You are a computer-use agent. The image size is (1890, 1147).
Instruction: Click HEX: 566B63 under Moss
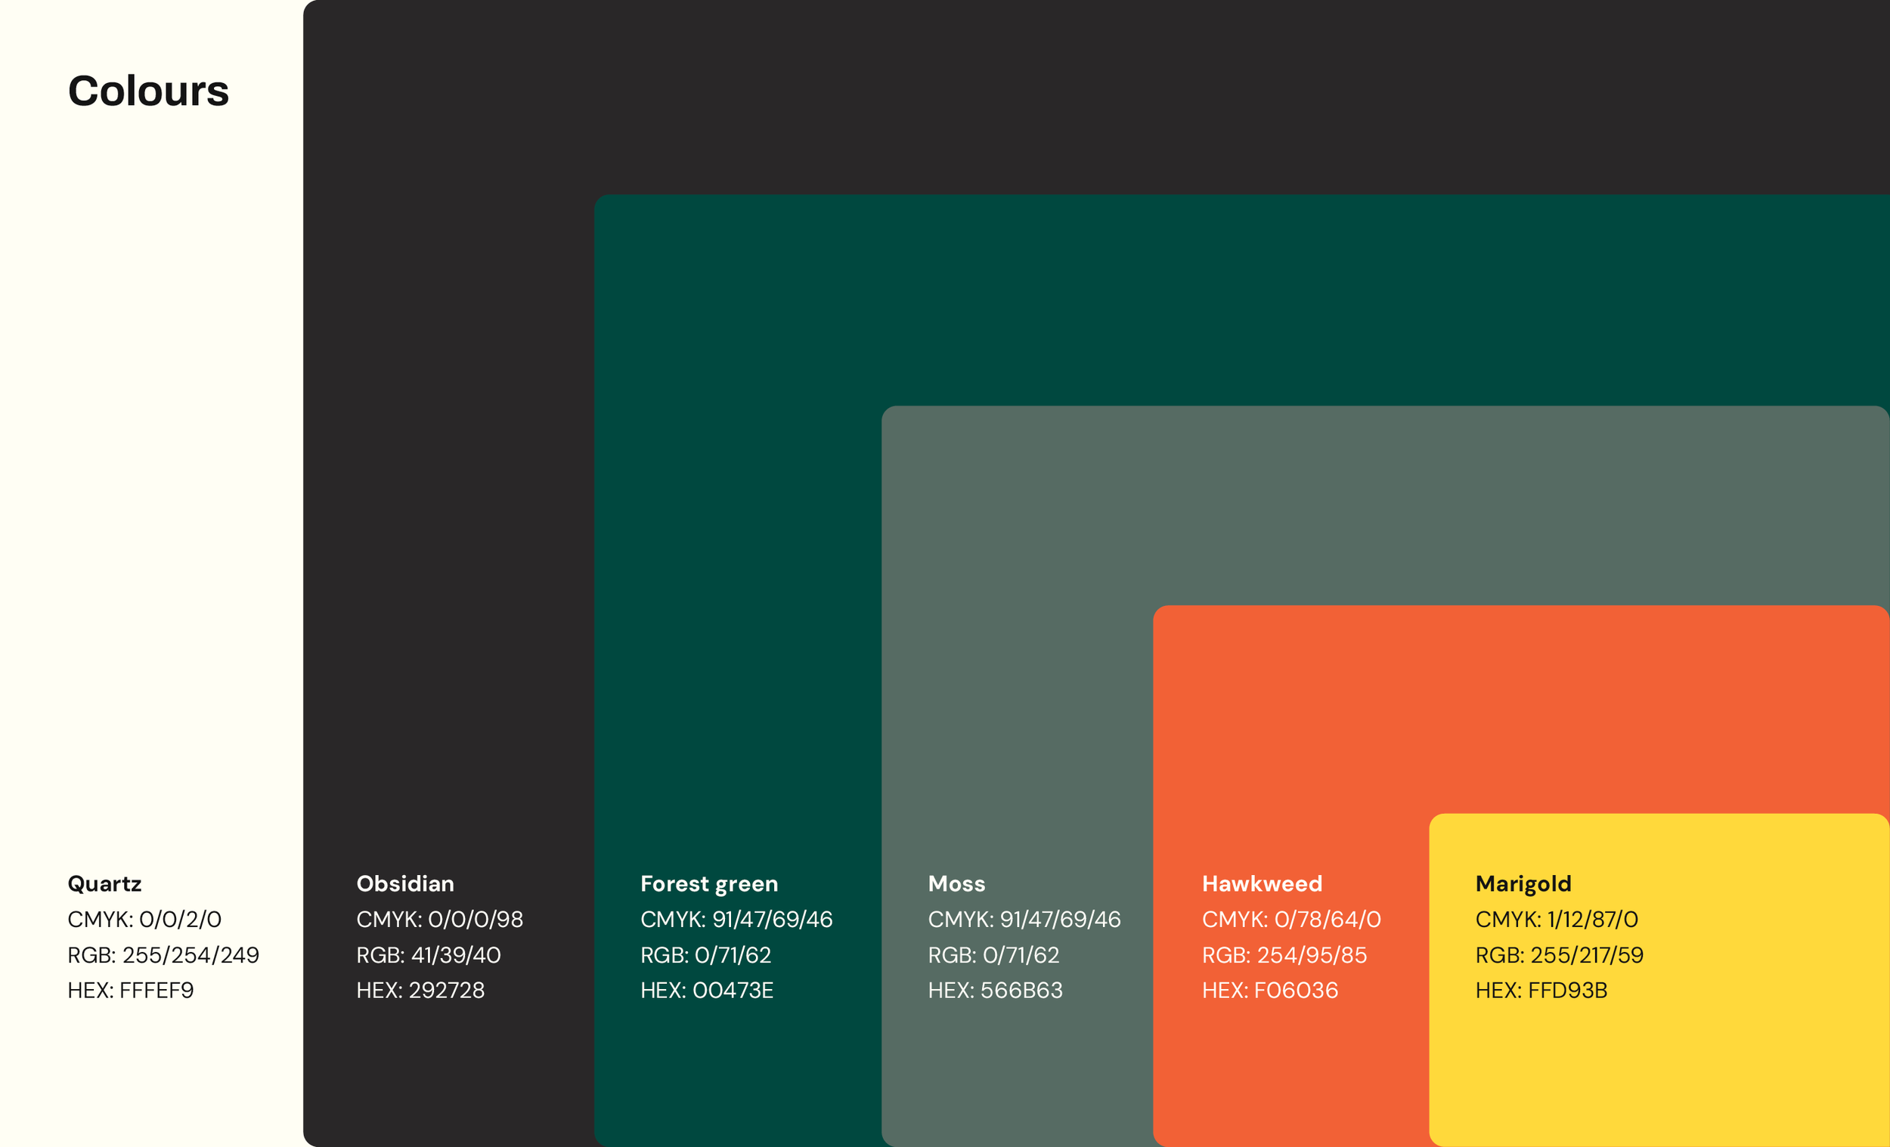(995, 990)
